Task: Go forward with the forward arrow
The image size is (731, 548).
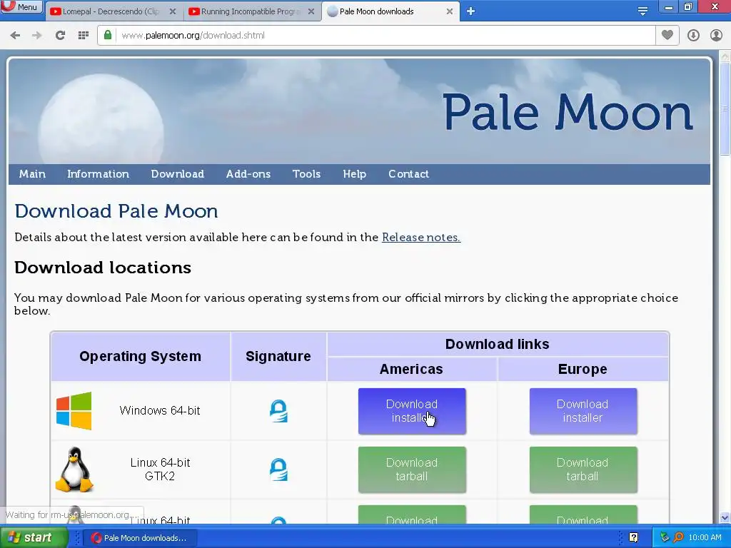Action: tap(37, 36)
